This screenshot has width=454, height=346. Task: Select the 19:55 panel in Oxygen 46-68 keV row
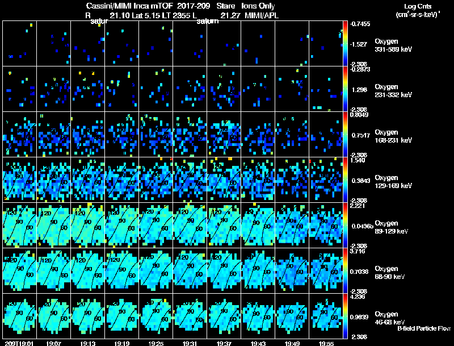tap(326, 316)
